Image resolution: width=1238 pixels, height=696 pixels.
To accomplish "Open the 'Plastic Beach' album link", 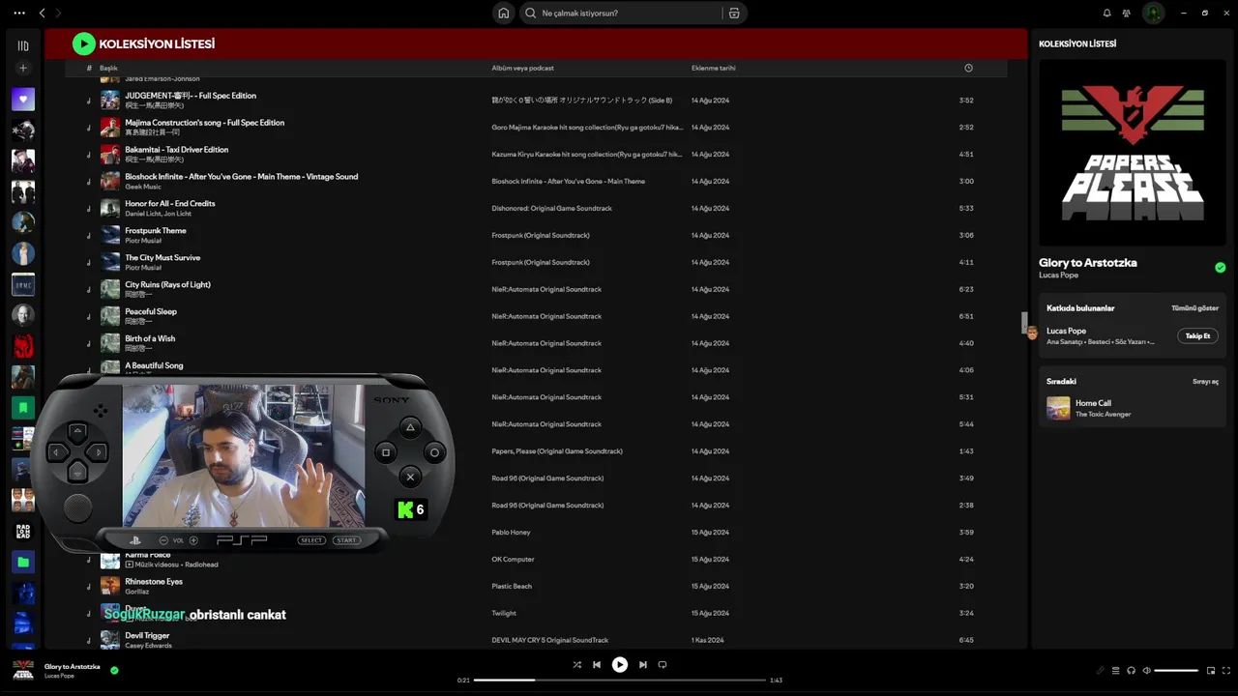I will click(x=512, y=587).
